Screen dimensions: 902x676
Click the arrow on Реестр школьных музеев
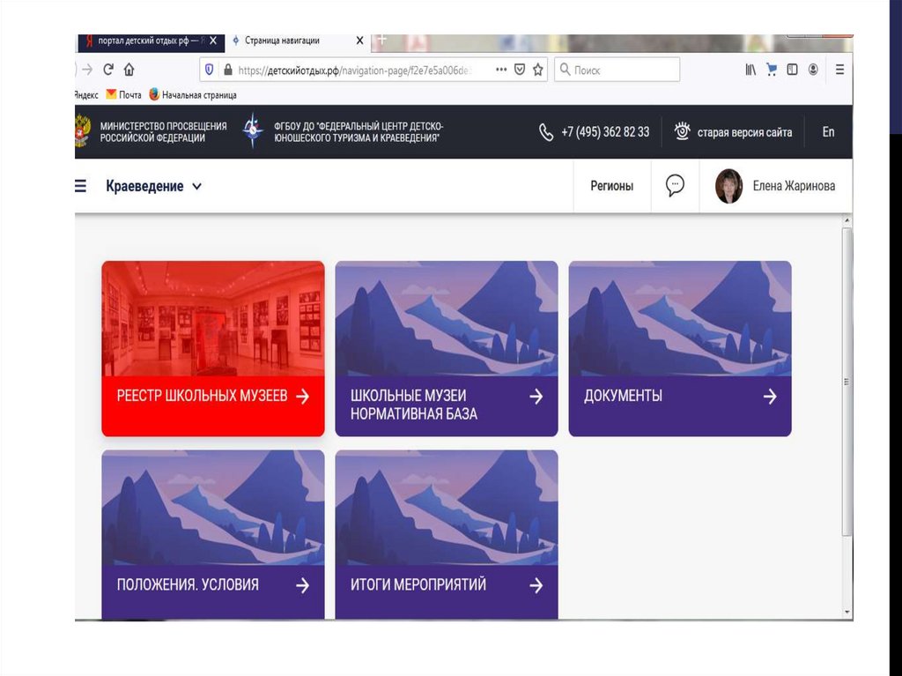[x=303, y=396]
